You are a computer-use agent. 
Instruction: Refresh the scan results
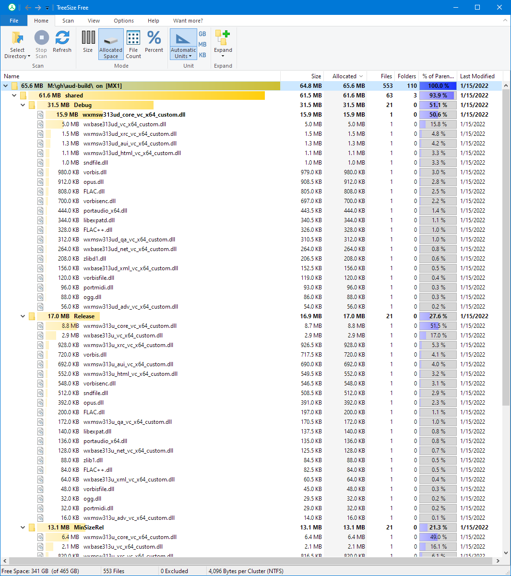coord(62,42)
